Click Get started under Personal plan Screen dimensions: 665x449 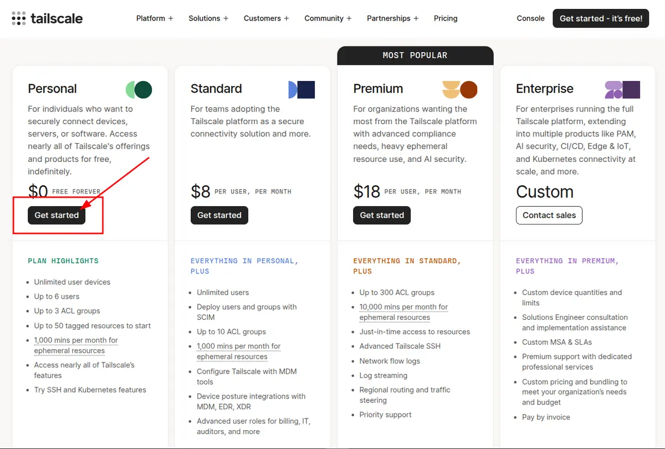coord(57,215)
